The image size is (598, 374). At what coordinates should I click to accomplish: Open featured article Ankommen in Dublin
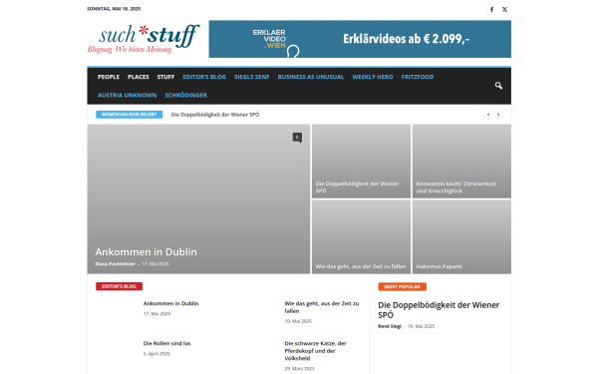coord(147,252)
